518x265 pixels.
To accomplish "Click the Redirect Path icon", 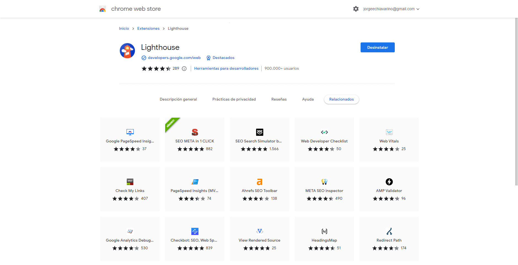I will (x=389, y=231).
